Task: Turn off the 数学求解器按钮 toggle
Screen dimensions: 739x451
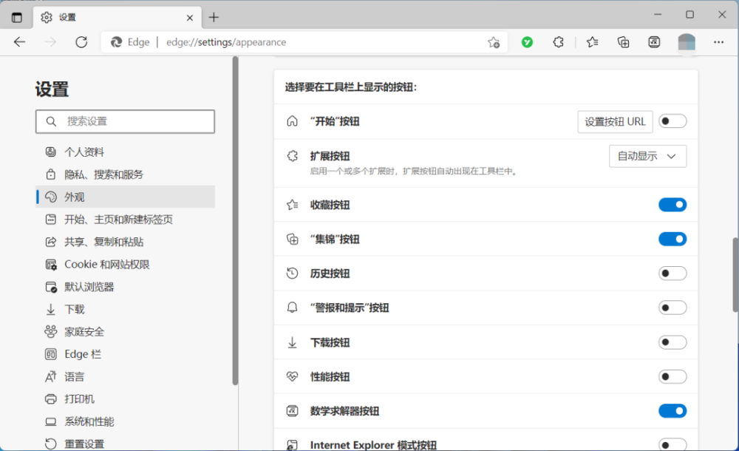Action: coord(672,411)
